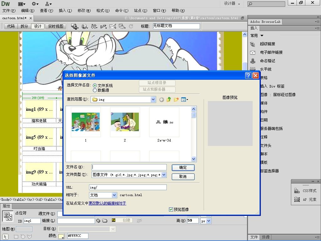
Task: Switch to 拆分 view
Action: click(x=24, y=26)
